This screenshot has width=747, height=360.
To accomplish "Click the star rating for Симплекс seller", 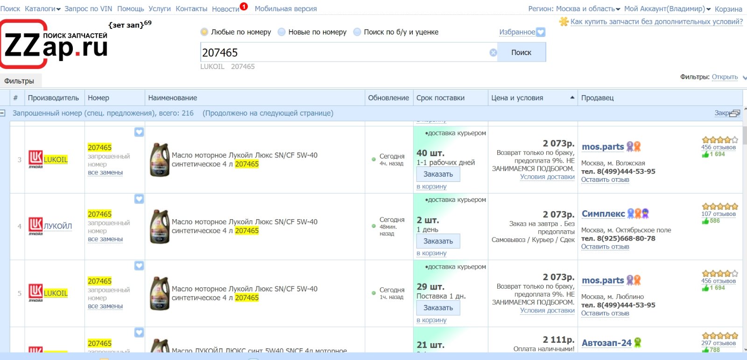I will pos(719,207).
